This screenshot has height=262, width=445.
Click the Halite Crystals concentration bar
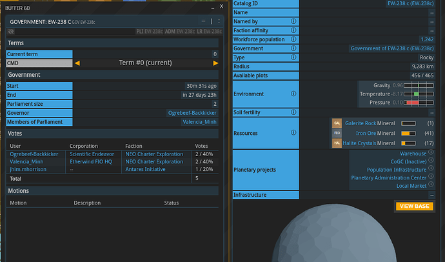[408, 143]
